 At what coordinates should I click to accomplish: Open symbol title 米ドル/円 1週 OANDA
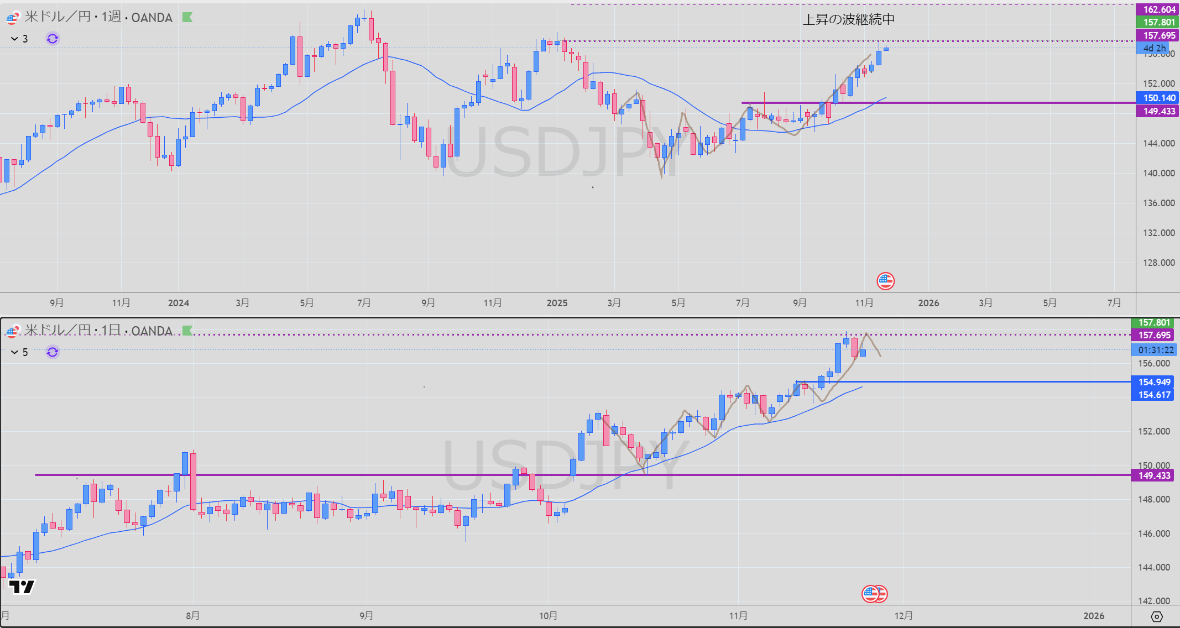click(98, 17)
